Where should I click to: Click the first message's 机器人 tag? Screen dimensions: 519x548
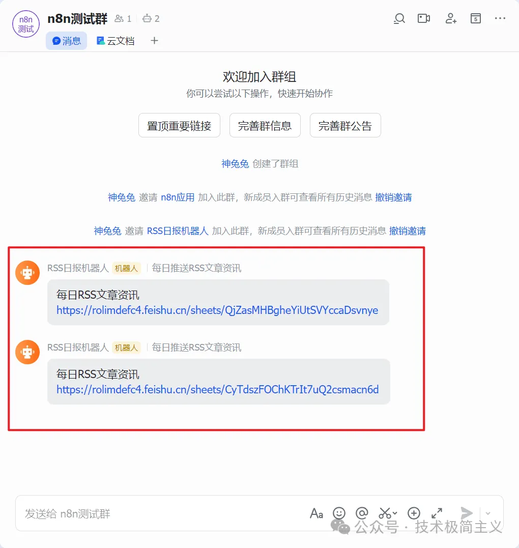pyautogui.click(x=126, y=268)
